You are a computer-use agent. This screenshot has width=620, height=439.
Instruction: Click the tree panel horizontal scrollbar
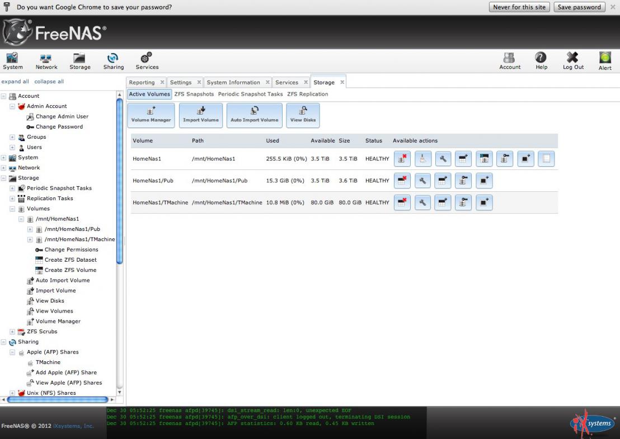(57, 399)
